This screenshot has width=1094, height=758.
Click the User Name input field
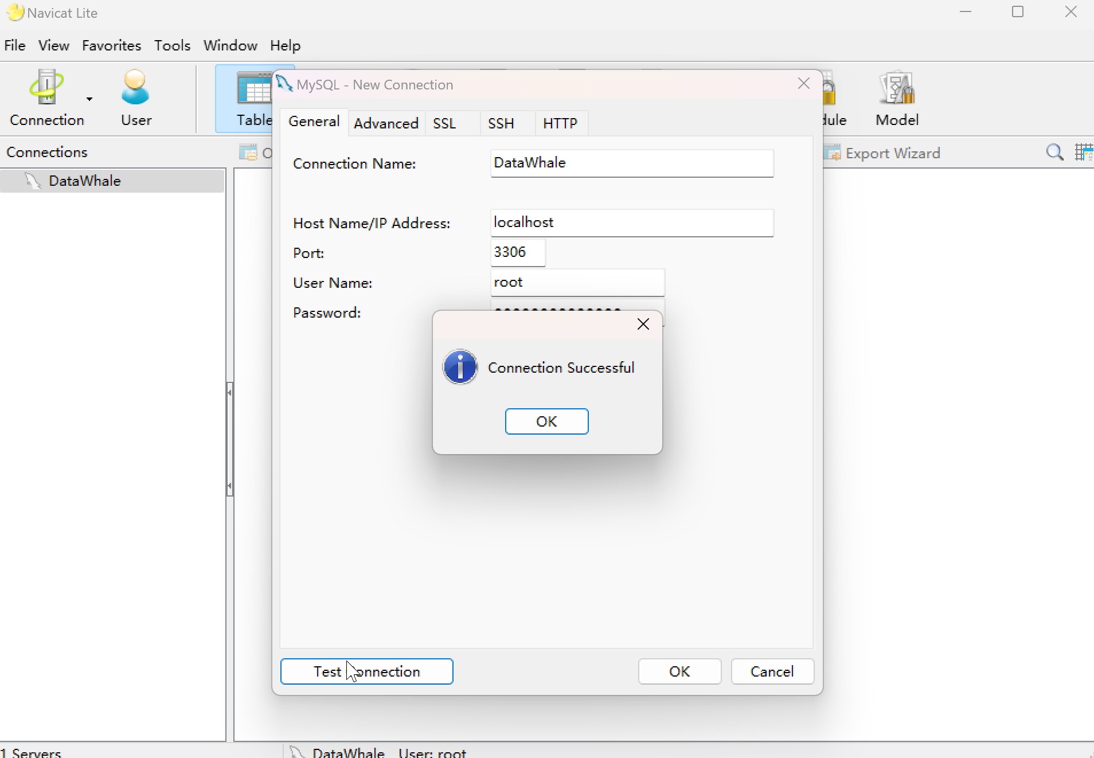[577, 283]
